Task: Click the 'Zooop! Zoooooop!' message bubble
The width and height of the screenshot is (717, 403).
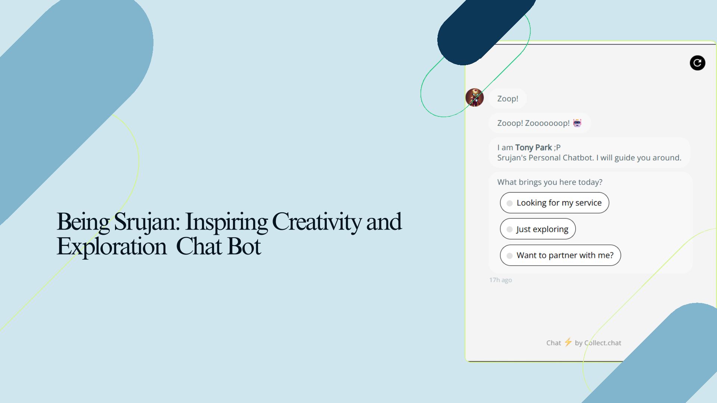Action: 533,123
